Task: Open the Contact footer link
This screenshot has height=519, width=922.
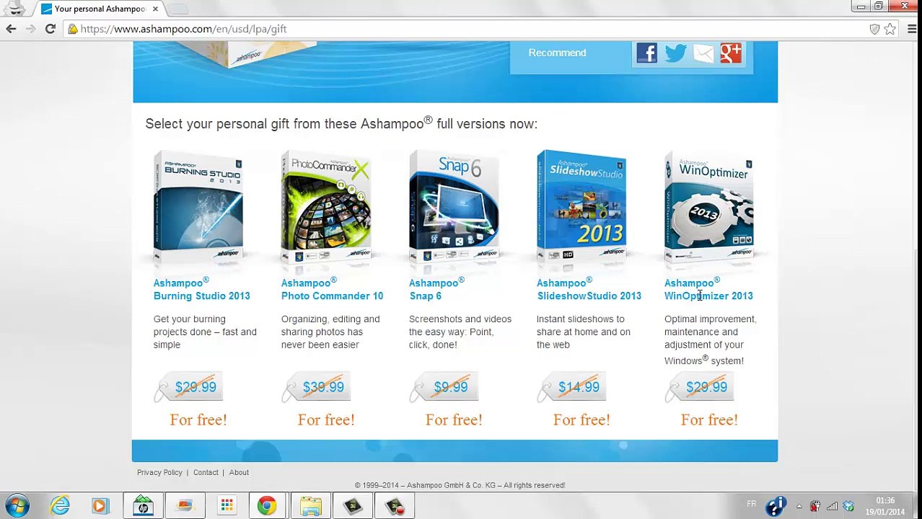Action: click(206, 472)
